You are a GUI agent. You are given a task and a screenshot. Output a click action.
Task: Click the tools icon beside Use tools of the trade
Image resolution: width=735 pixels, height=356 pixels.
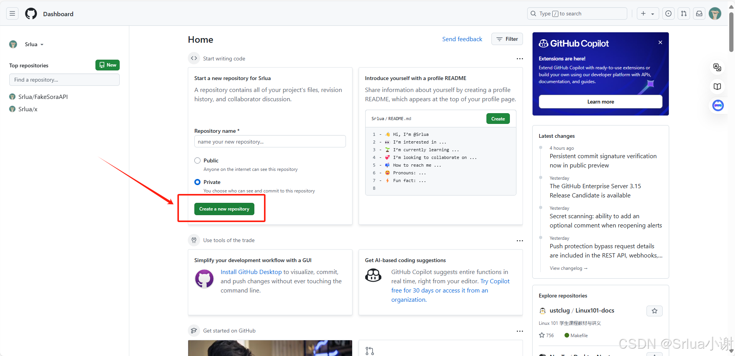click(194, 240)
